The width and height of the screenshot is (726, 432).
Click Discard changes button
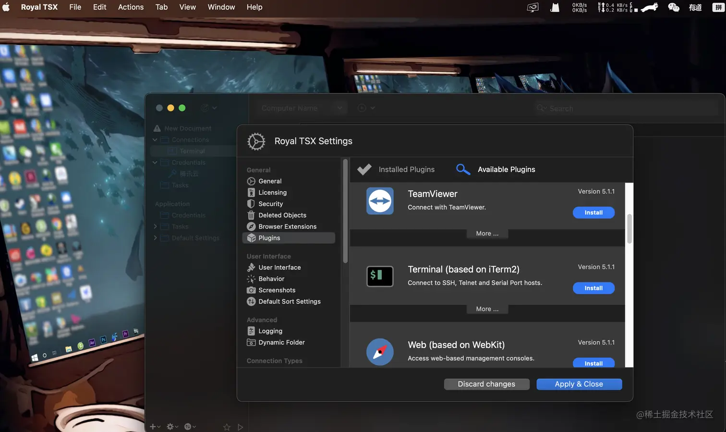486,384
